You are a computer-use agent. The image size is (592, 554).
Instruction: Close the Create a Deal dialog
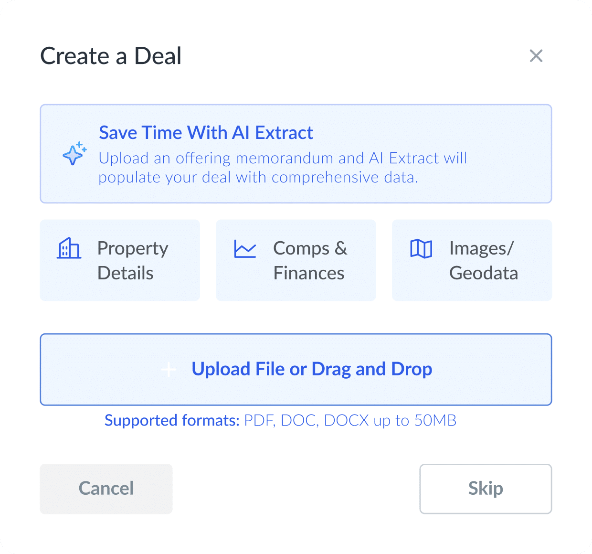click(536, 56)
